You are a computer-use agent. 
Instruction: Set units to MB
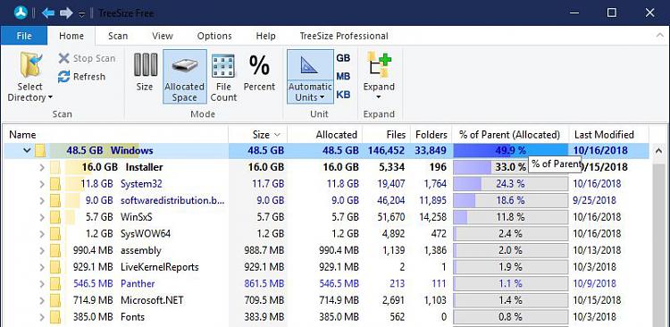click(343, 77)
